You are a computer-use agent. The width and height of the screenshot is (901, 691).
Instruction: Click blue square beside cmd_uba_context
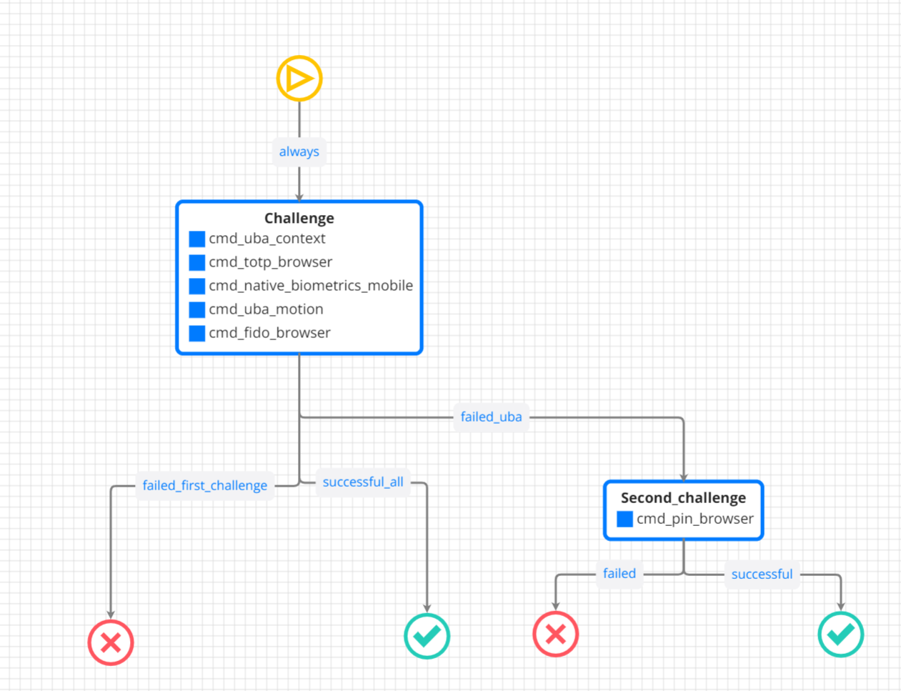point(197,239)
